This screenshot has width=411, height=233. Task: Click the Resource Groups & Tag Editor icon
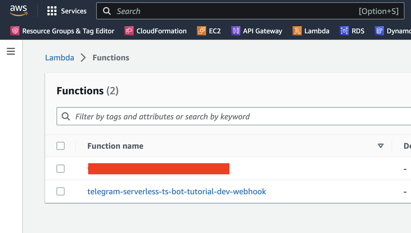point(15,31)
